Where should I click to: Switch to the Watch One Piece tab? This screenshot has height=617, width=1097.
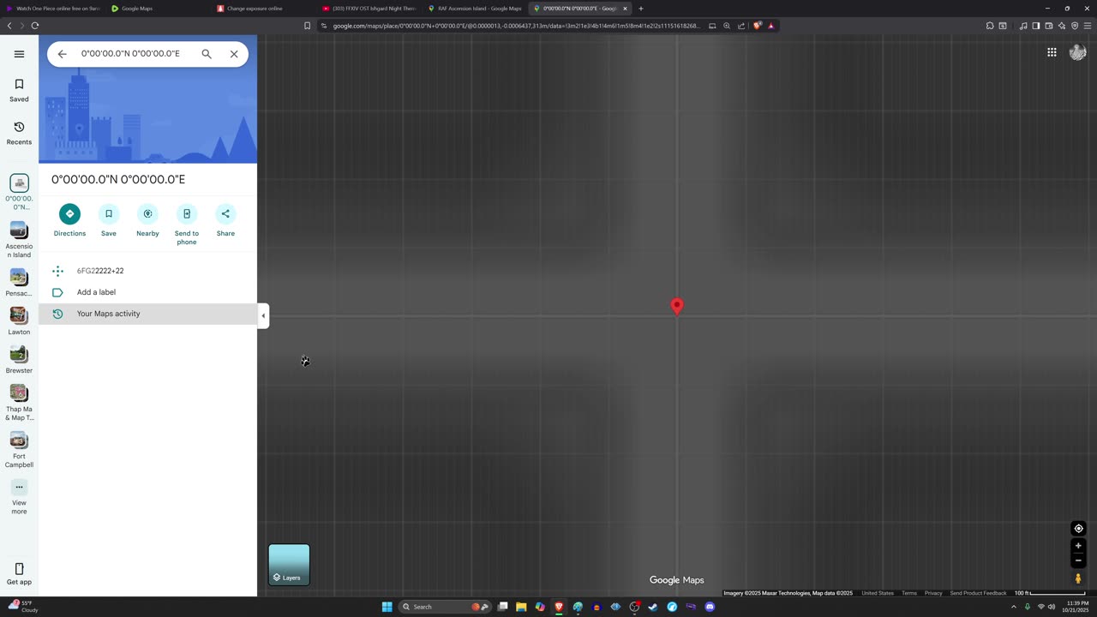(51, 9)
